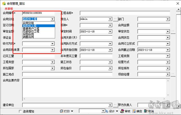Image resolution: width=181 pixels, height=115 pixels.
Task: Click the app icon in title bar
Action: pyautogui.click(x=4, y=3)
